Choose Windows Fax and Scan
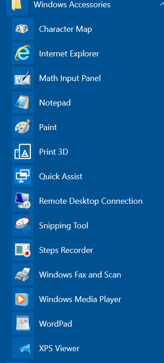This screenshot has height=363, width=164. tap(88, 274)
